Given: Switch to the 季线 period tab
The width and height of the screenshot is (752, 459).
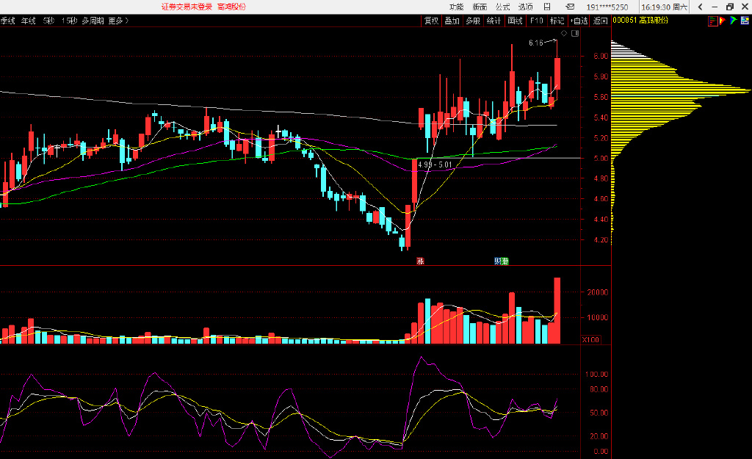Looking at the screenshot, I should 7,21.
